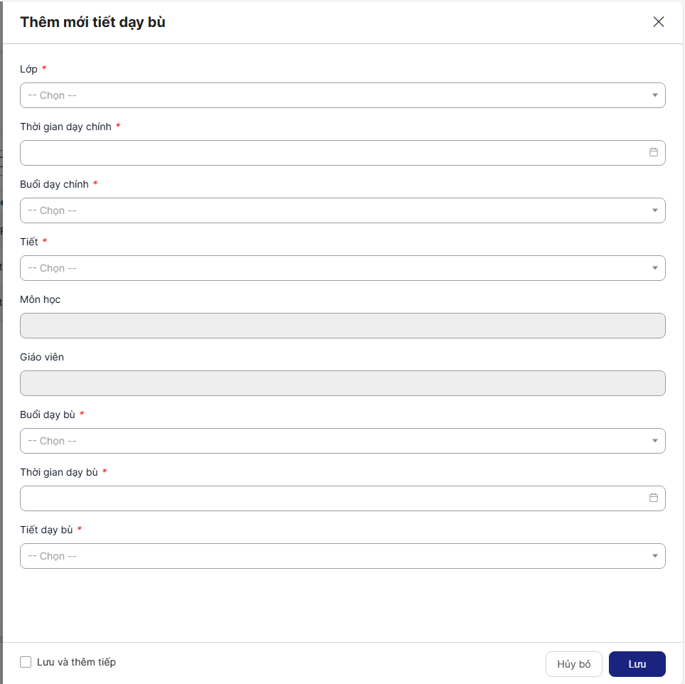Image resolution: width=685 pixels, height=684 pixels.
Task: Expand the Tiết selection list
Action: [334, 268]
